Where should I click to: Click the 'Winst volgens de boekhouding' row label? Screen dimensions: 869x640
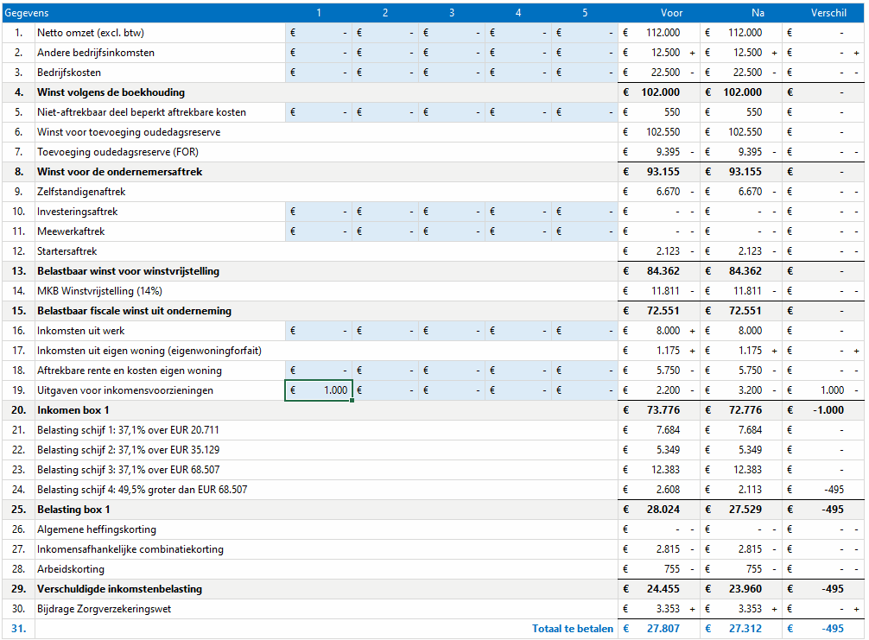pos(111,92)
